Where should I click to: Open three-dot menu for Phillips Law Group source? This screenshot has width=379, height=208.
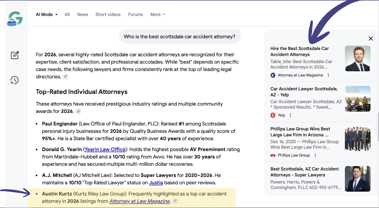click(x=315, y=155)
